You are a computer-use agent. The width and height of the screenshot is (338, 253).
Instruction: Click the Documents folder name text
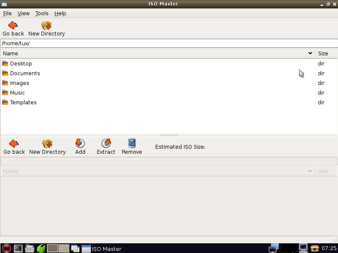point(25,73)
